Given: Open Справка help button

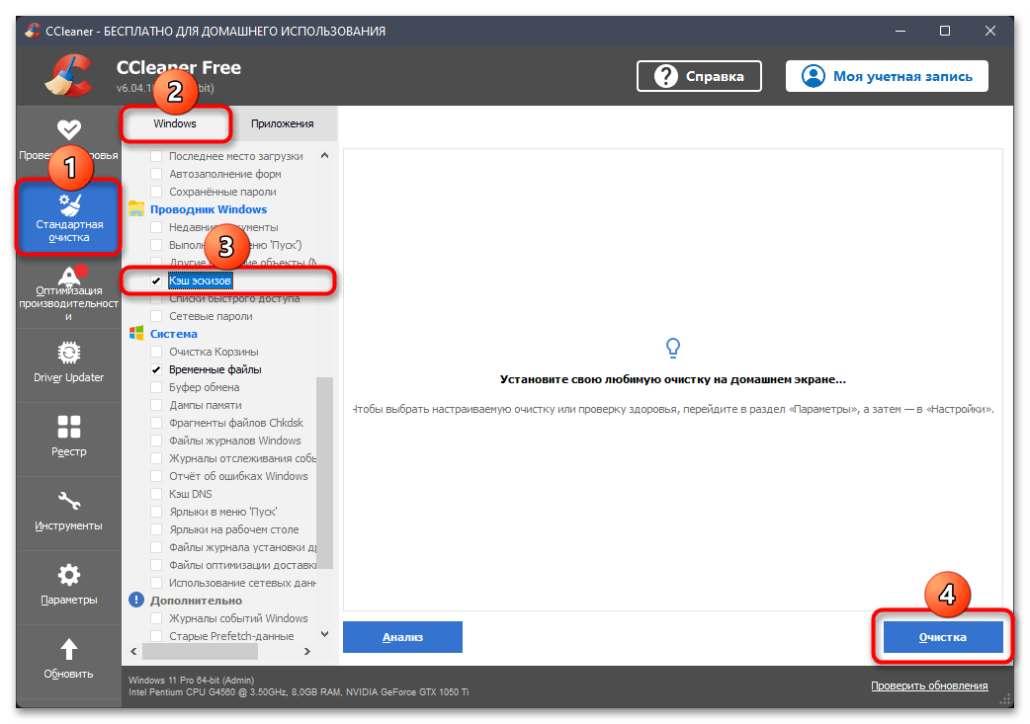Looking at the screenshot, I should coord(699,76).
